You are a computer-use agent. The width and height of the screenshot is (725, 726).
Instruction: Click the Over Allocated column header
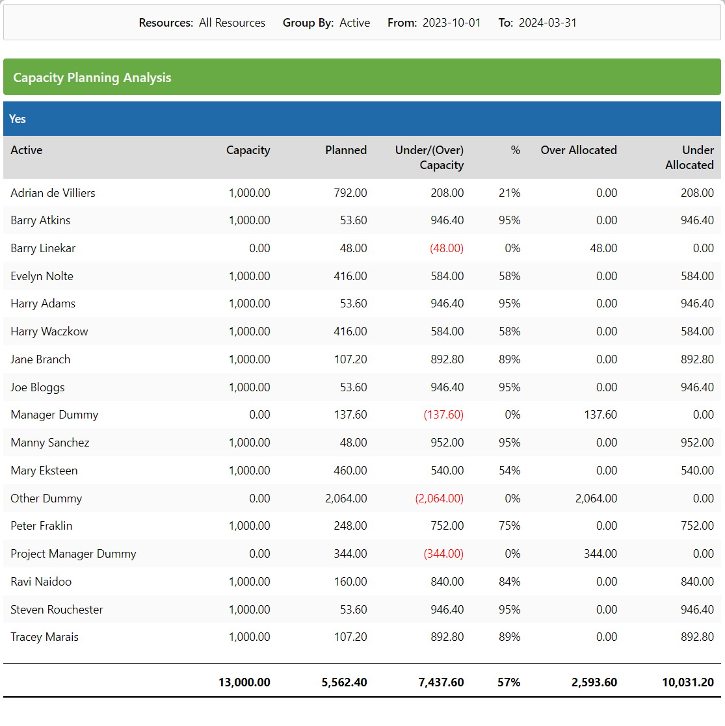point(579,150)
